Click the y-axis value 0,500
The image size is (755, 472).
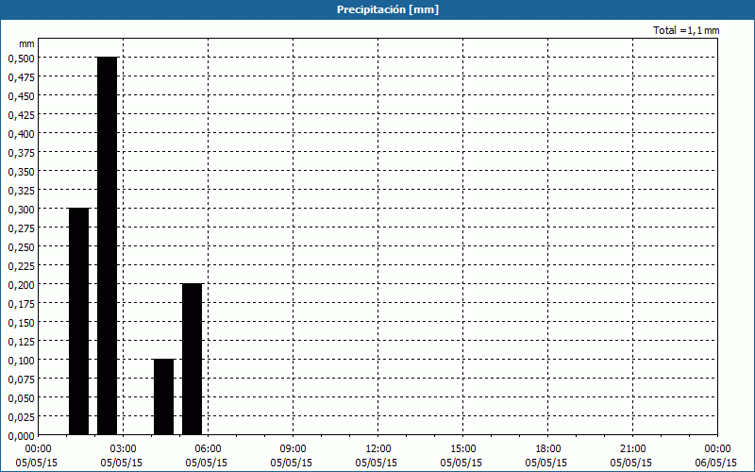[x=22, y=58]
